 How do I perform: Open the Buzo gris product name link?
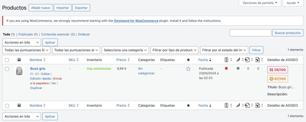(38, 68)
